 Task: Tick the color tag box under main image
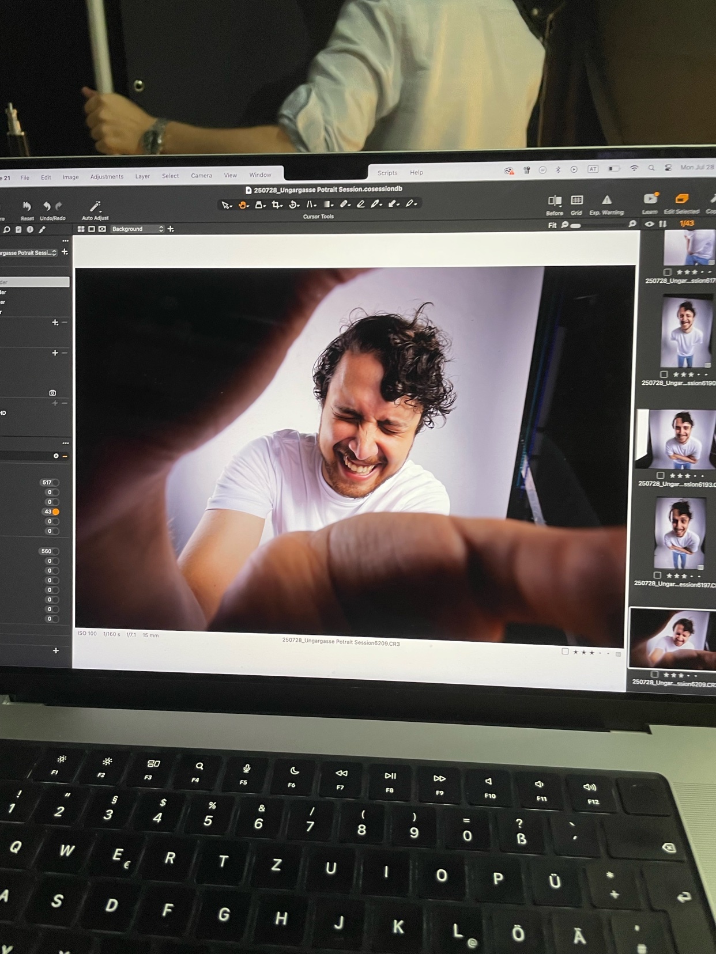tap(565, 652)
